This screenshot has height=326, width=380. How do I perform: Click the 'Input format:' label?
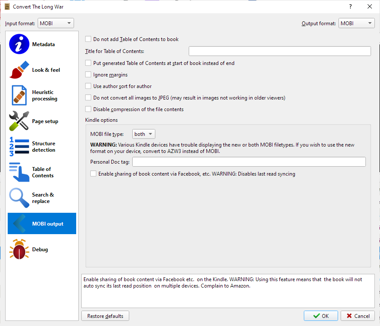tap(20, 23)
